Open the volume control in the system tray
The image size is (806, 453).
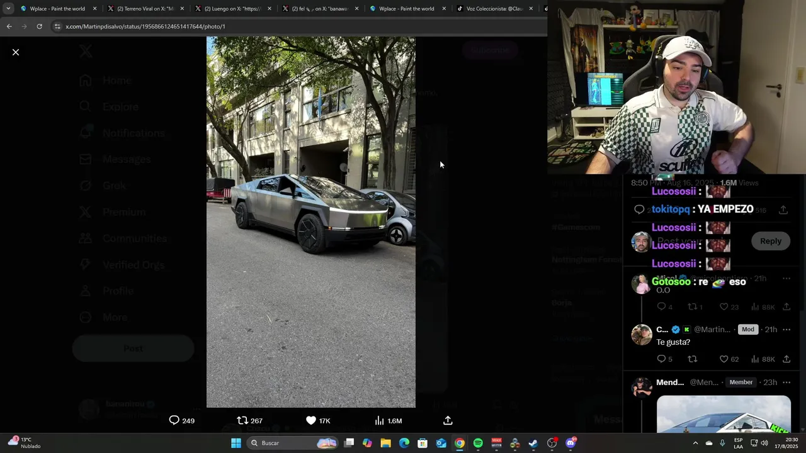pyautogui.click(x=764, y=443)
